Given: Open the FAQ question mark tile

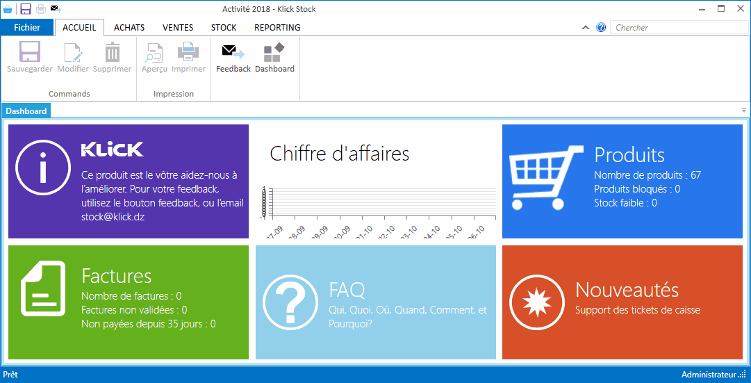Looking at the screenshot, I should [375, 302].
